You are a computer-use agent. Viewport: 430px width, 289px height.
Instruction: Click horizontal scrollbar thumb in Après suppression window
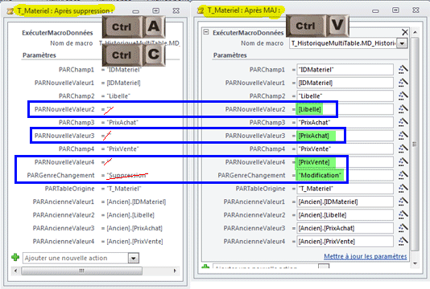[81, 271]
